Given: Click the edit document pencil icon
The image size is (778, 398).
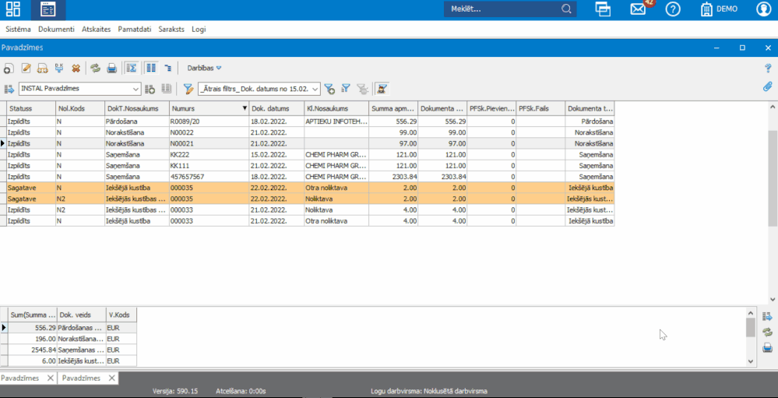Looking at the screenshot, I should (x=26, y=69).
